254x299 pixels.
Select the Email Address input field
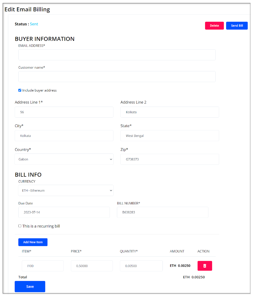[117, 55]
